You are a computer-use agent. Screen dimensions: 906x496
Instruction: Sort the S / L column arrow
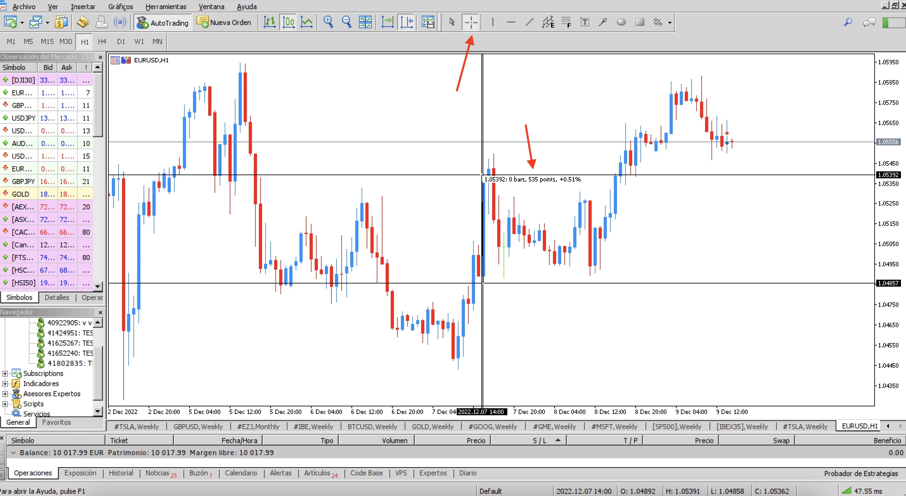point(558,440)
